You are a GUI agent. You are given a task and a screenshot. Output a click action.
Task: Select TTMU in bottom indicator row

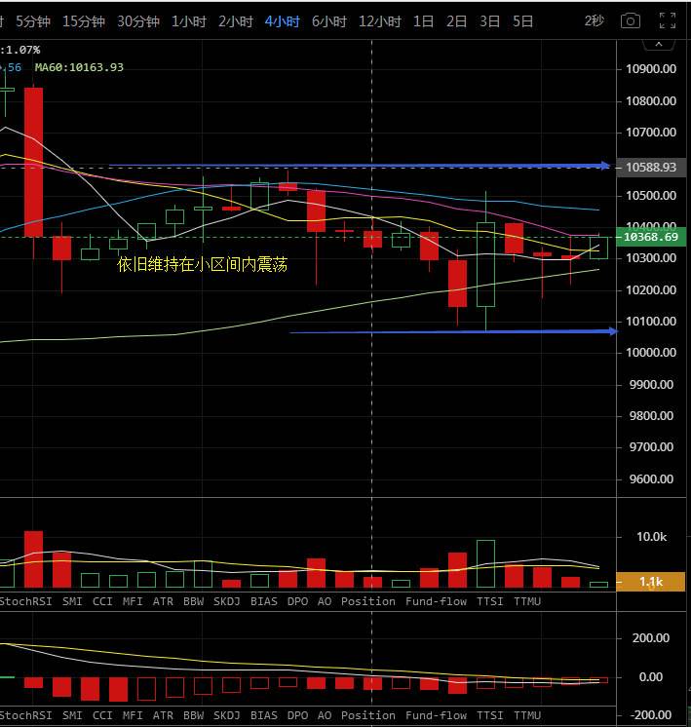527,715
